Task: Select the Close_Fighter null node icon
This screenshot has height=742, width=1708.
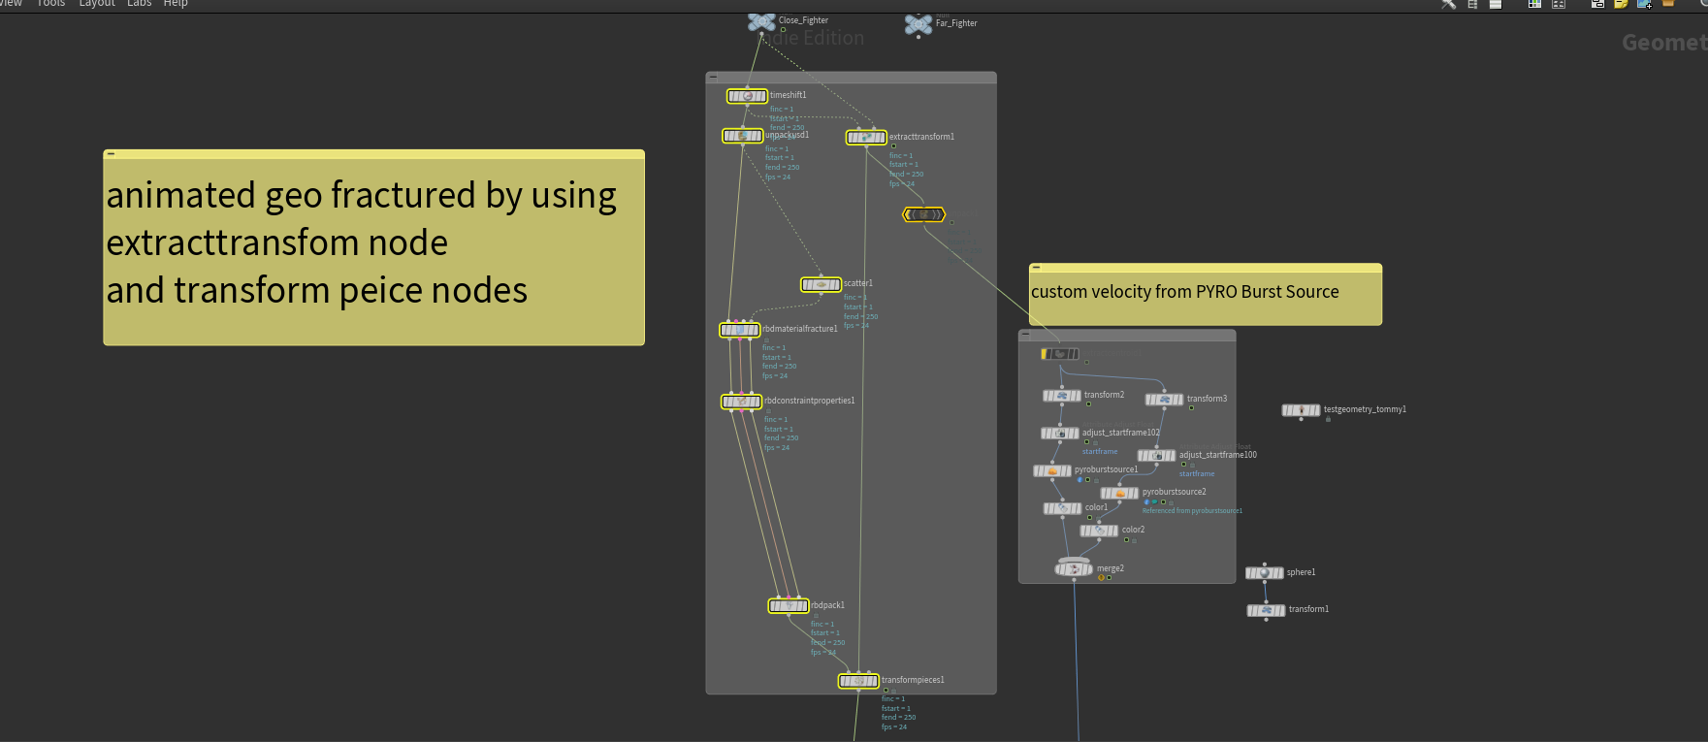Action: pos(761,21)
